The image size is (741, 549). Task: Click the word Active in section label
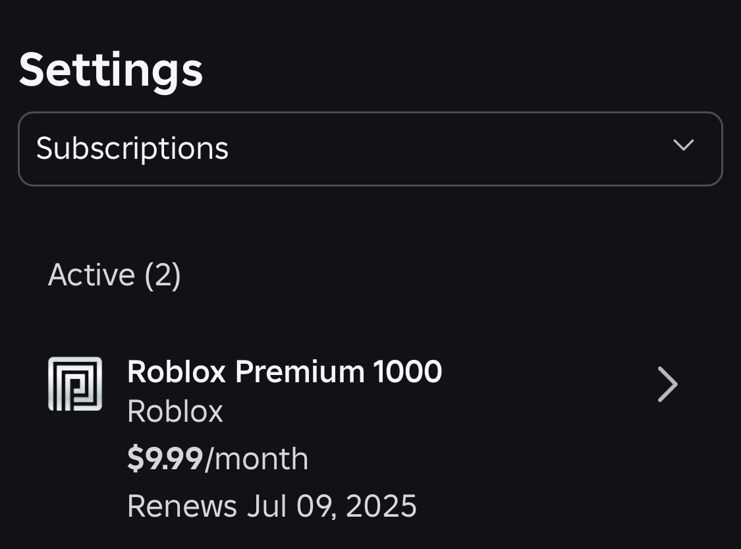[92, 275]
